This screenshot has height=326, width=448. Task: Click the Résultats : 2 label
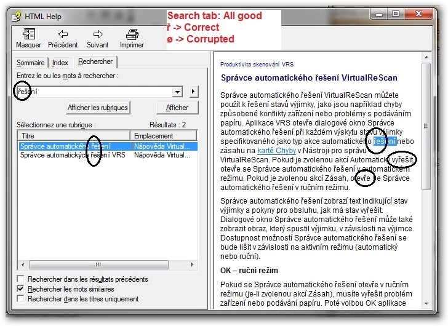(168, 125)
